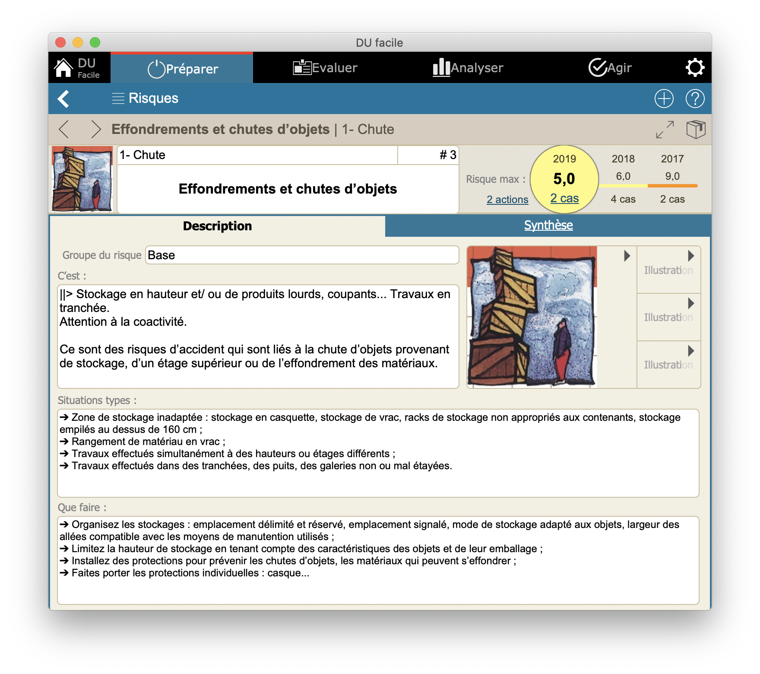The width and height of the screenshot is (760, 674).
Task: Open the 2 cas link for 2019
Action: click(x=564, y=198)
